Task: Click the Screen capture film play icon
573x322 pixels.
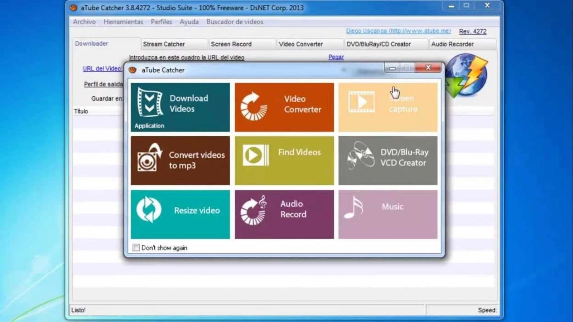Action: [361, 102]
